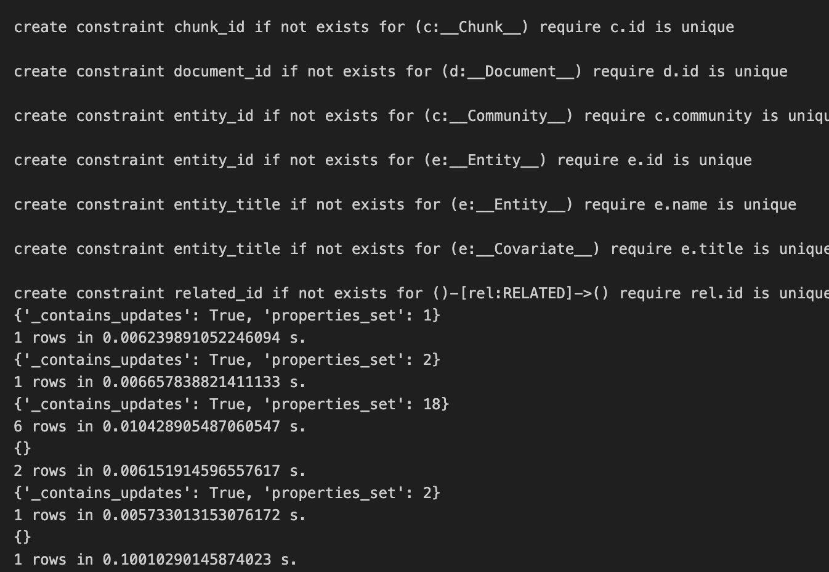Image resolution: width=829 pixels, height=572 pixels.
Task: Click the [rel:RELATED] pattern text
Action: pos(517,293)
